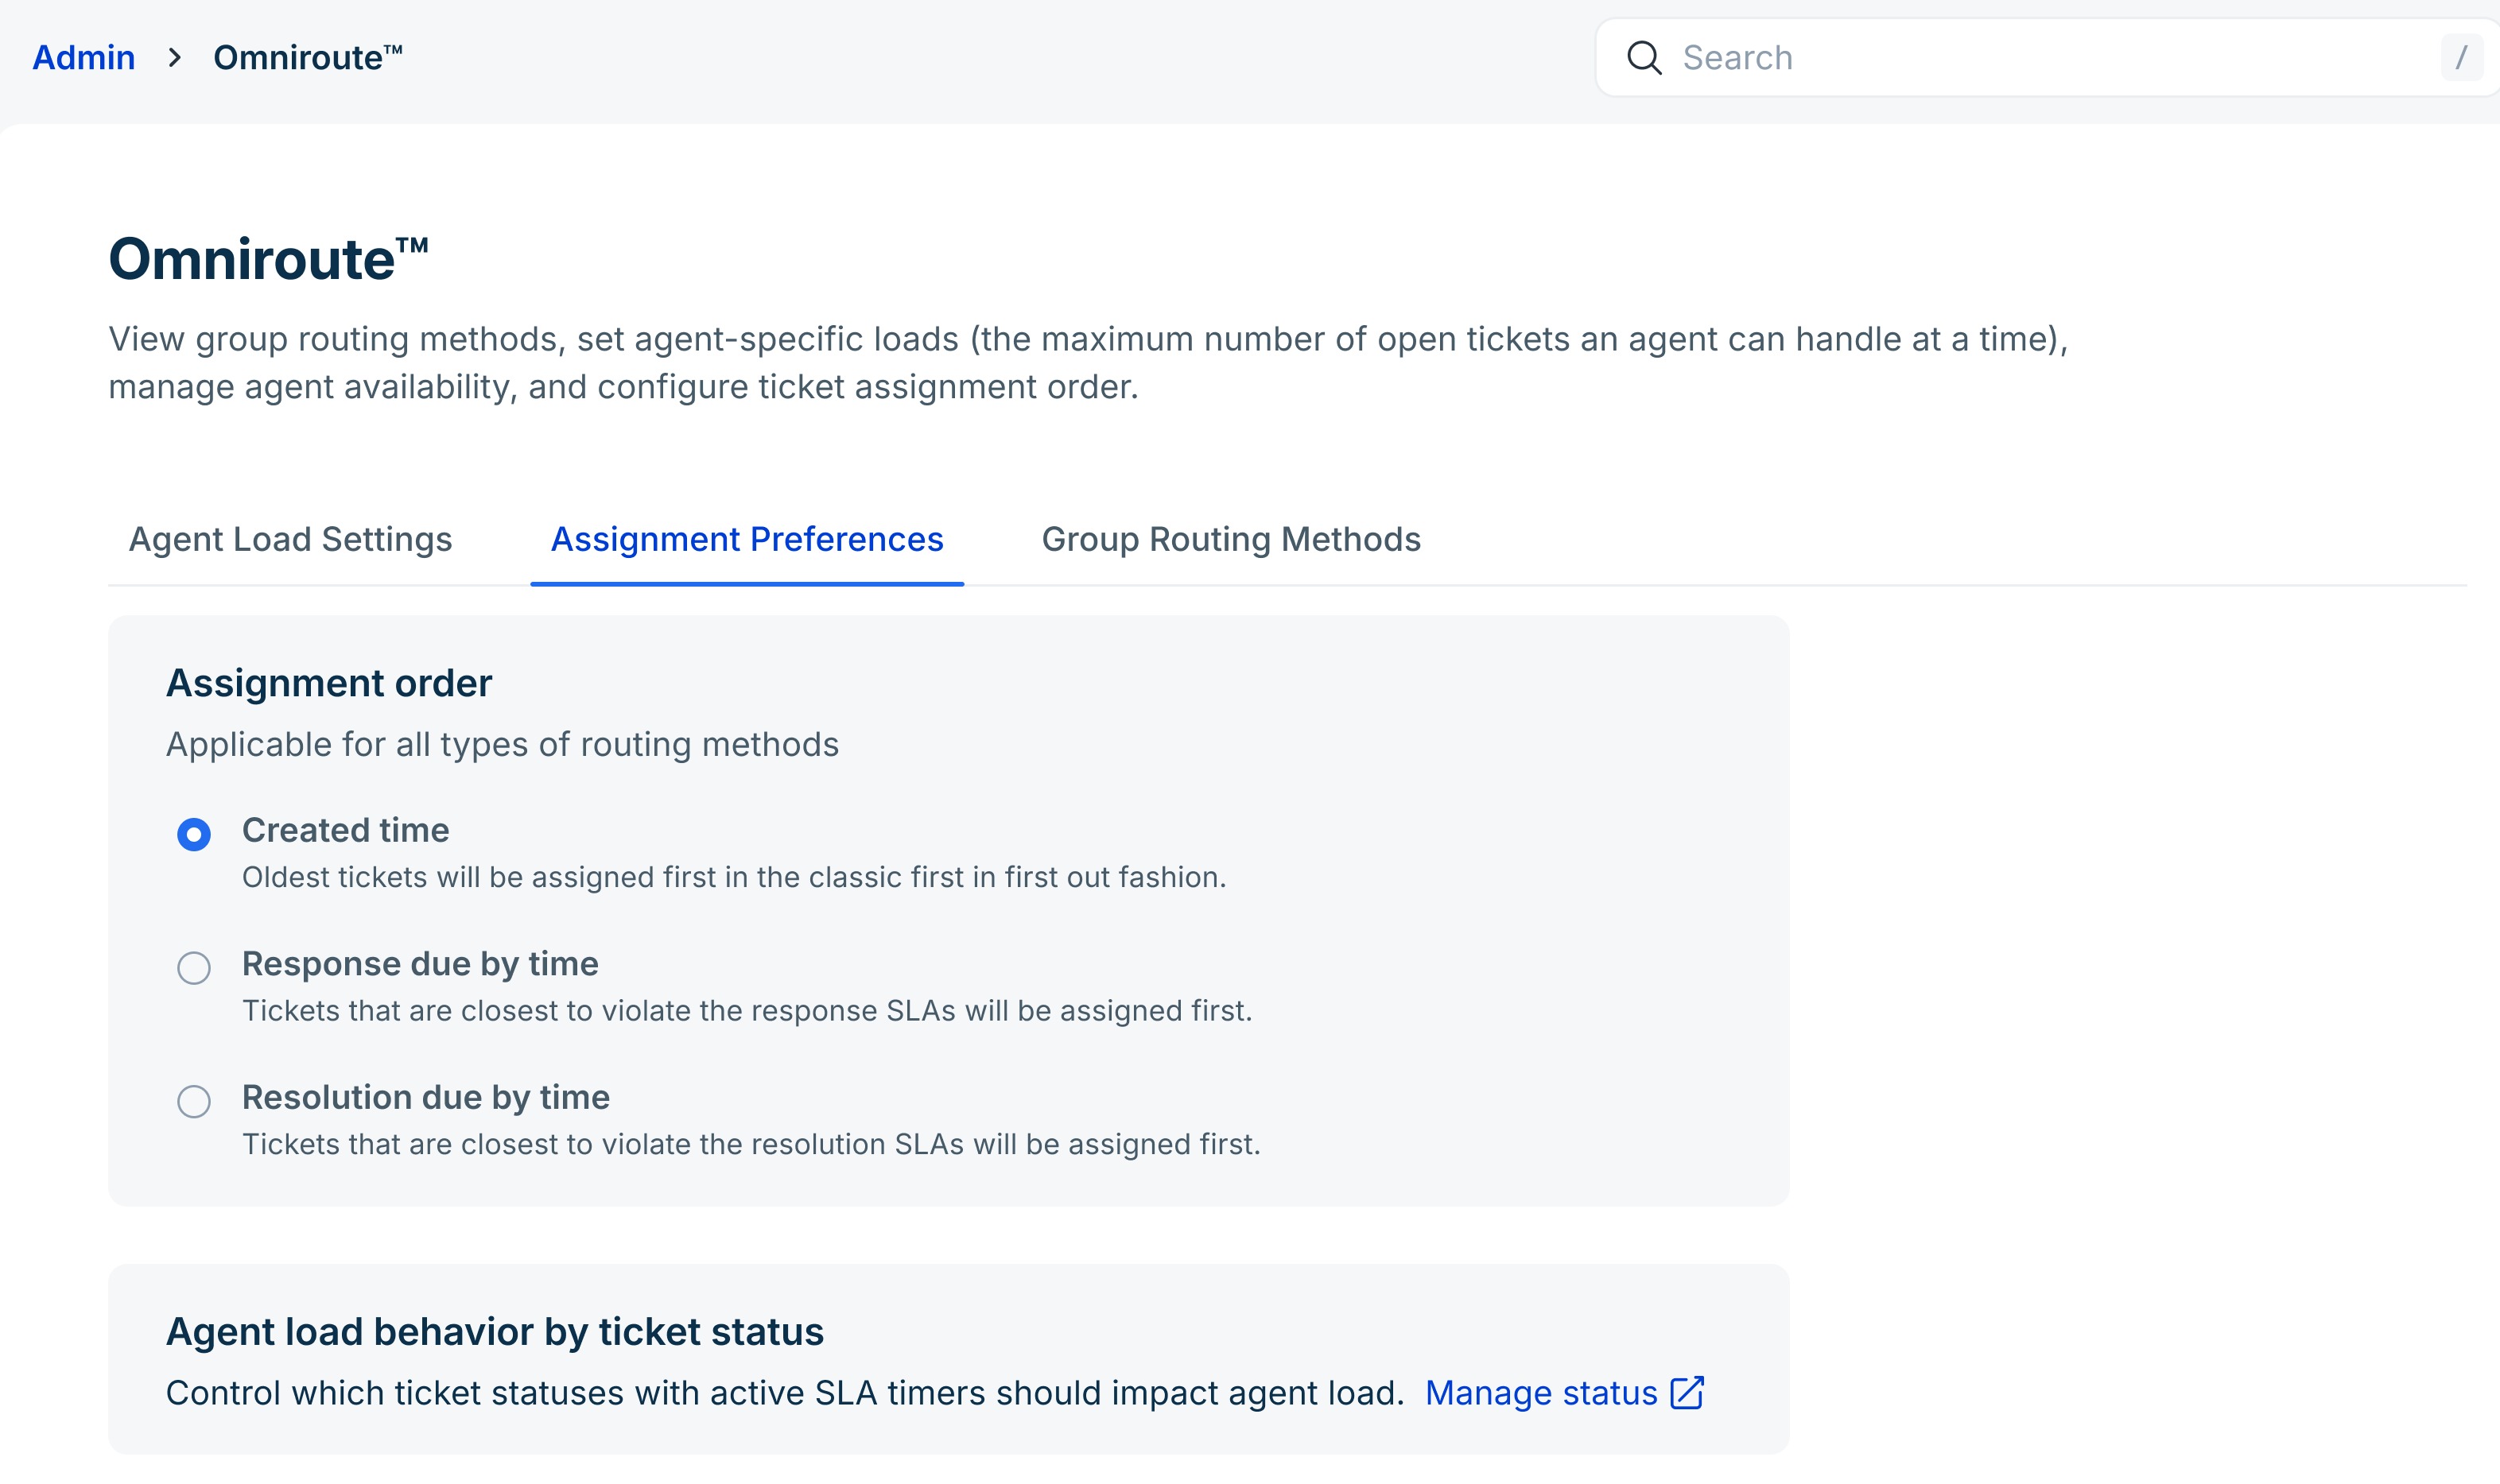2500x1484 pixels.
Task: Open the Manage status link
Action: [x=1540, y=1393]
